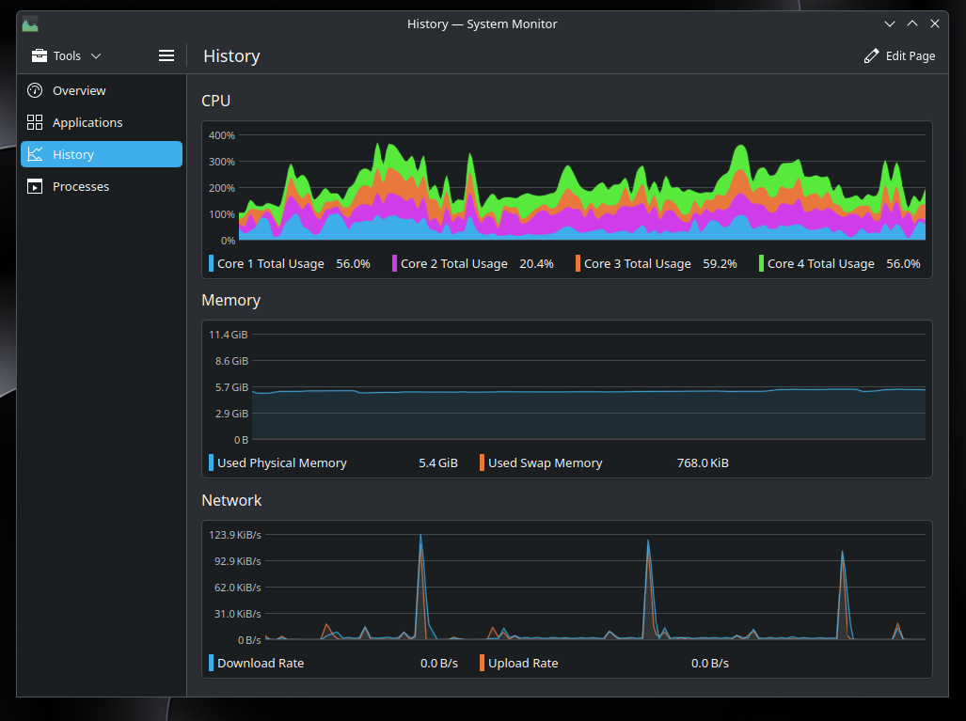Click the blue Core 1 Total Usage swatch

[212, 263]
